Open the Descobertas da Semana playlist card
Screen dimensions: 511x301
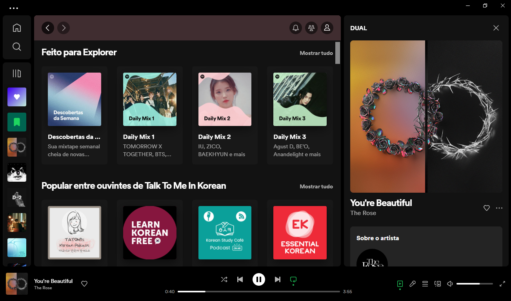[75, 115]
